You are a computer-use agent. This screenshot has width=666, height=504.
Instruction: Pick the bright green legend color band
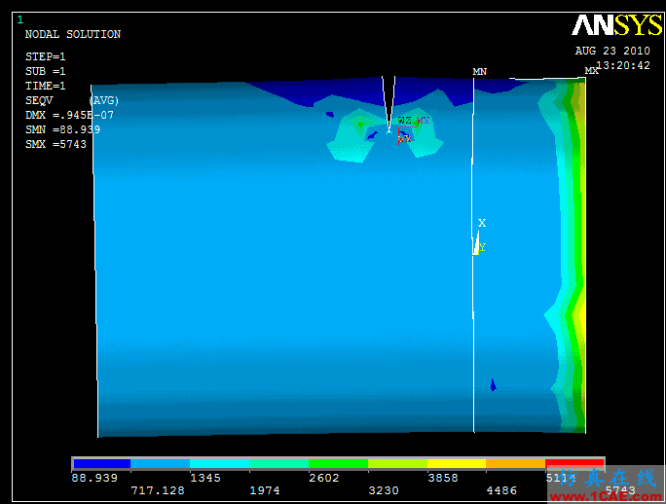[x=338, y=464]
